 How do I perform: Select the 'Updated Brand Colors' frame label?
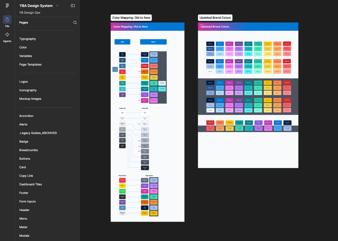(x=215, y=18)
